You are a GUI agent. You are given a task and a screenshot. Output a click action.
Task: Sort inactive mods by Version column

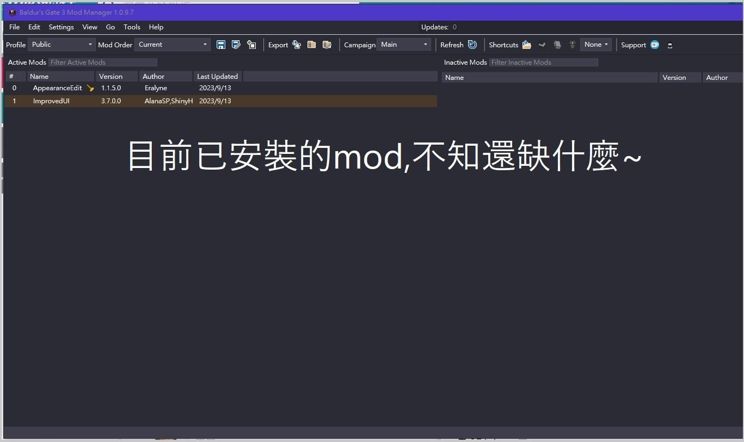pos(680,78)
